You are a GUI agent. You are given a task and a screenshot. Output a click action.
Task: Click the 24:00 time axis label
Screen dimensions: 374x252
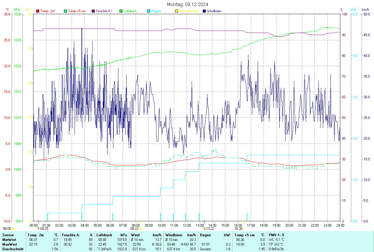340,225
